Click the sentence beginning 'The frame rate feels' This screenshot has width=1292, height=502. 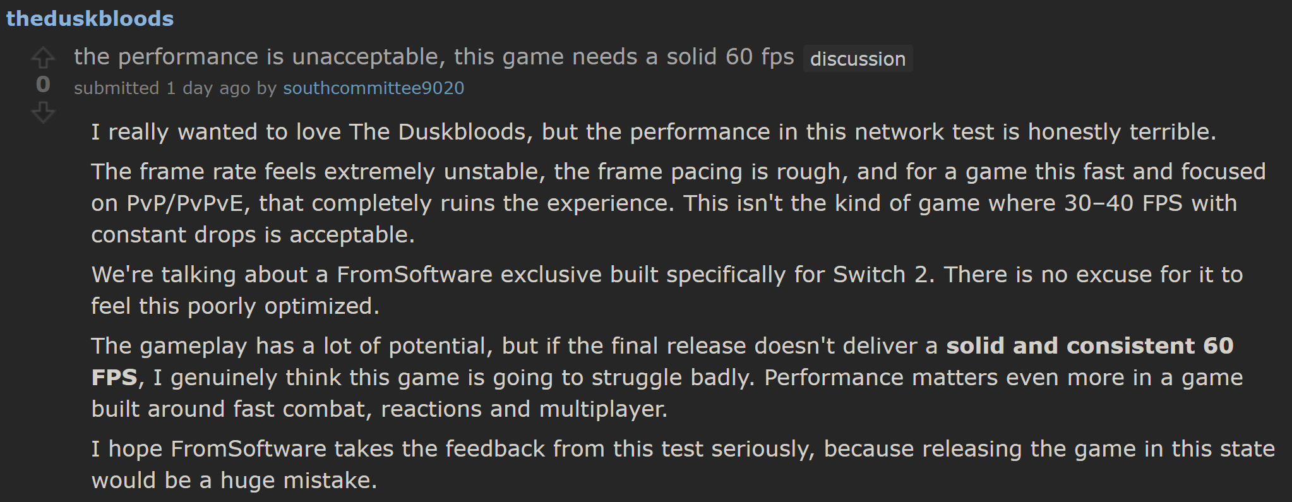678,203
